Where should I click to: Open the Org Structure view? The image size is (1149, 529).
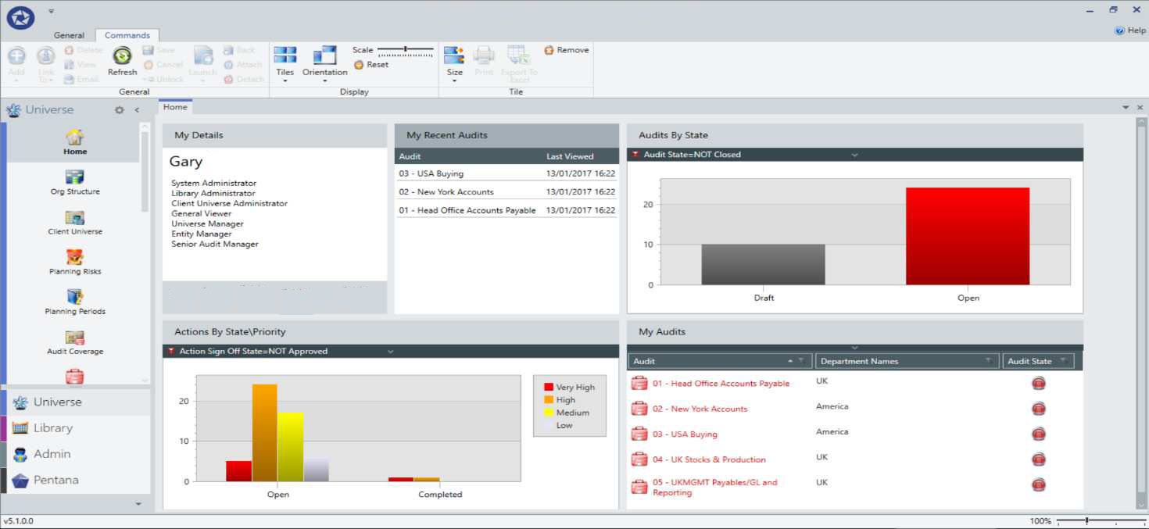pos(74,181)
